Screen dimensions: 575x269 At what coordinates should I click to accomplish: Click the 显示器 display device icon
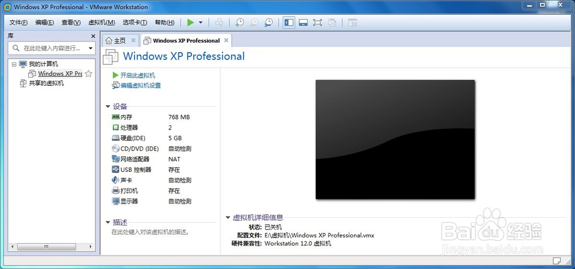pos(116,201)
